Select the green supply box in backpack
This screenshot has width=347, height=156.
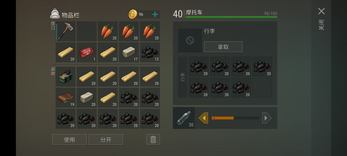[66, 77]
